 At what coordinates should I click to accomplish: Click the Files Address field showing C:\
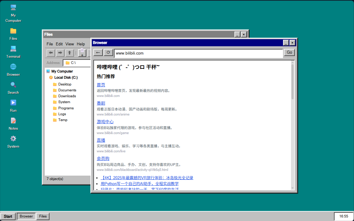pyautogui.click(x=77, y=63)
